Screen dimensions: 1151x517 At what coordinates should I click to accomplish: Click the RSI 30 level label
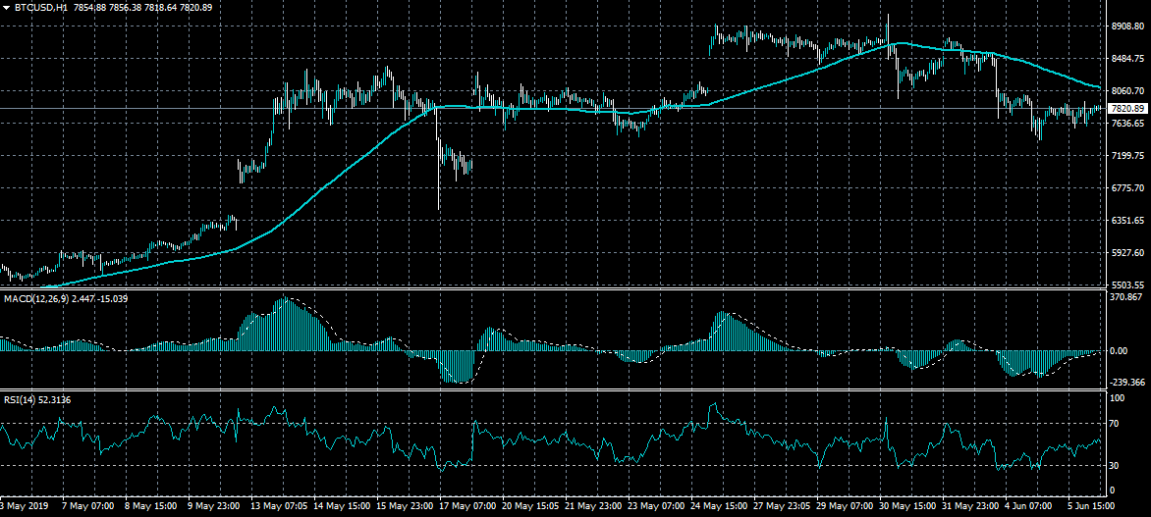(1114, 465)
